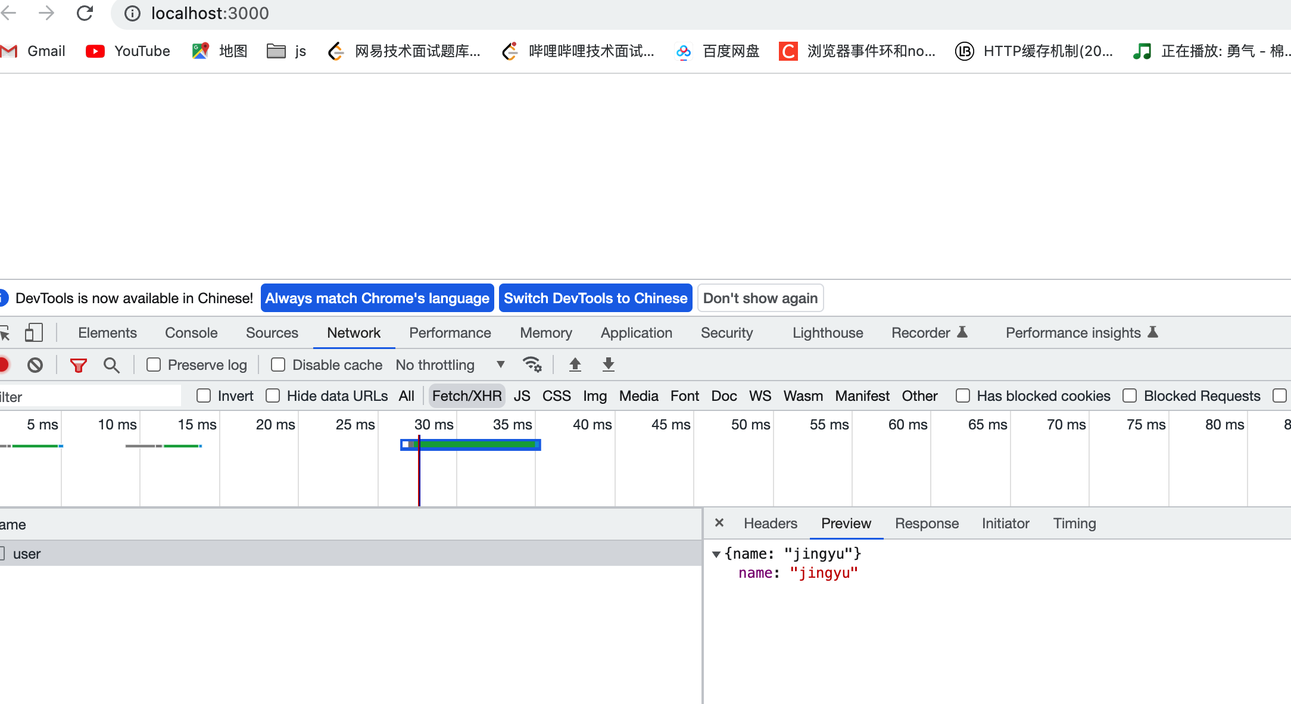Collapse the {name: "jingyu"} object tree
The width and height of the screenshot is (1291, 704).
pos(716,554)
